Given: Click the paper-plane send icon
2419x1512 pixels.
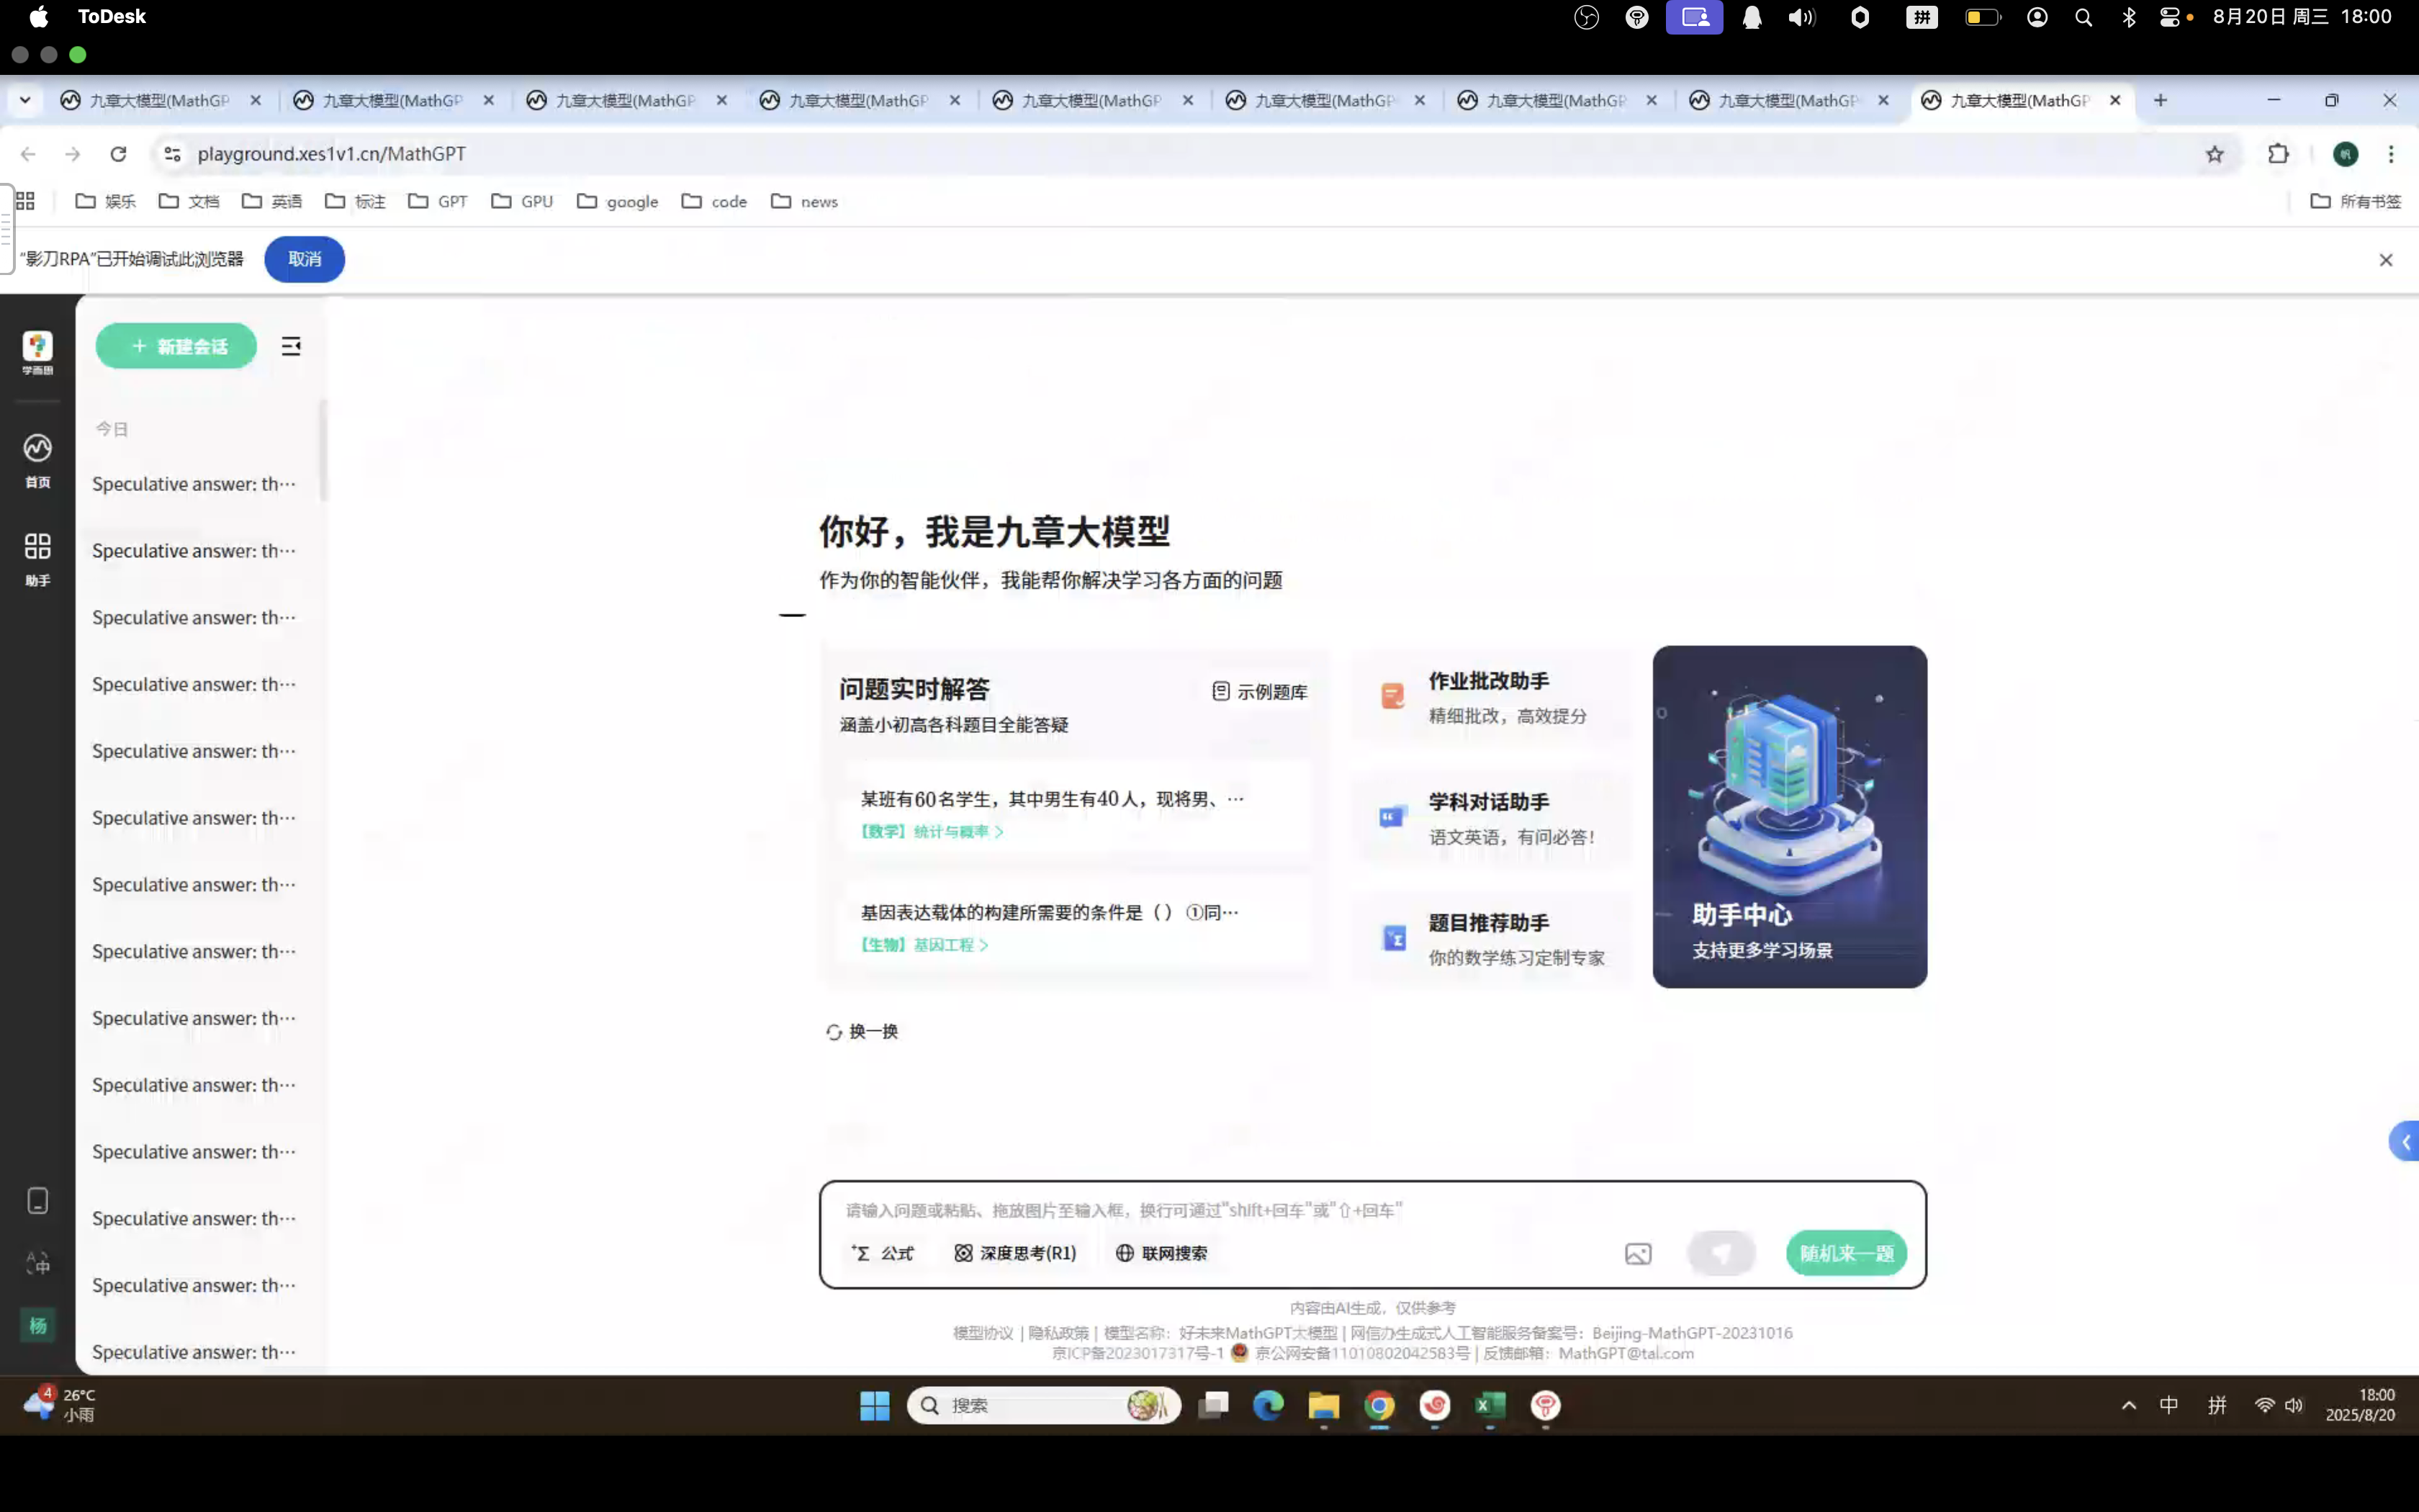Looking at the screenshot, I should tap(1720, 1253).
